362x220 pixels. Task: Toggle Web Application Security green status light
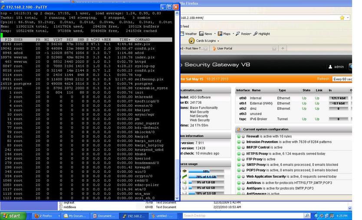click(239, 177)
